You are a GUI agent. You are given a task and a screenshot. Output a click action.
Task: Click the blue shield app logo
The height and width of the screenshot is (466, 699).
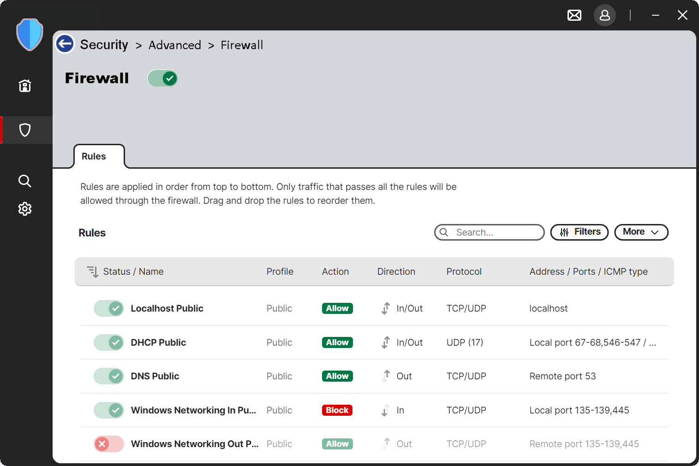coord(30,35)
